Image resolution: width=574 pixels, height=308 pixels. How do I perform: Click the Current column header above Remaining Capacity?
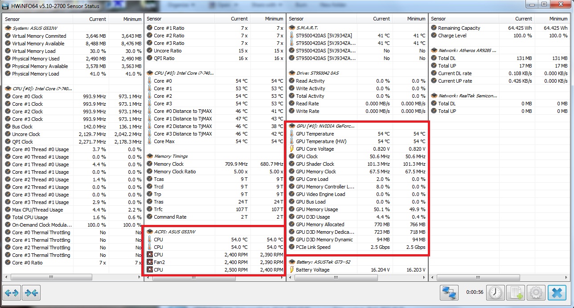tap(517, 19)
